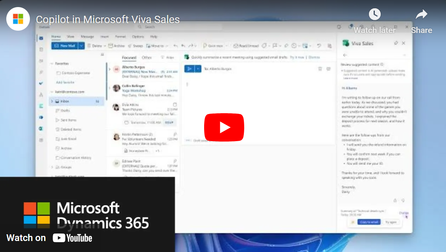This screenshot has height=252, width=446.
Task: Pin the Viva Sales pane
Action: [x=396, y=43]
